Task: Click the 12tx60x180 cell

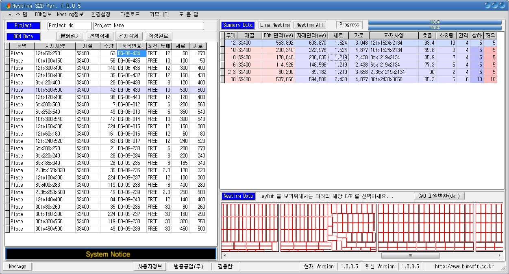Action: pos(55,134)
